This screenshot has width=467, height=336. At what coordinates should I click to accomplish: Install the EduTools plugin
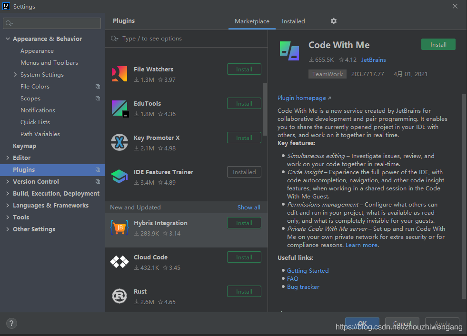[x=244, y=103]
